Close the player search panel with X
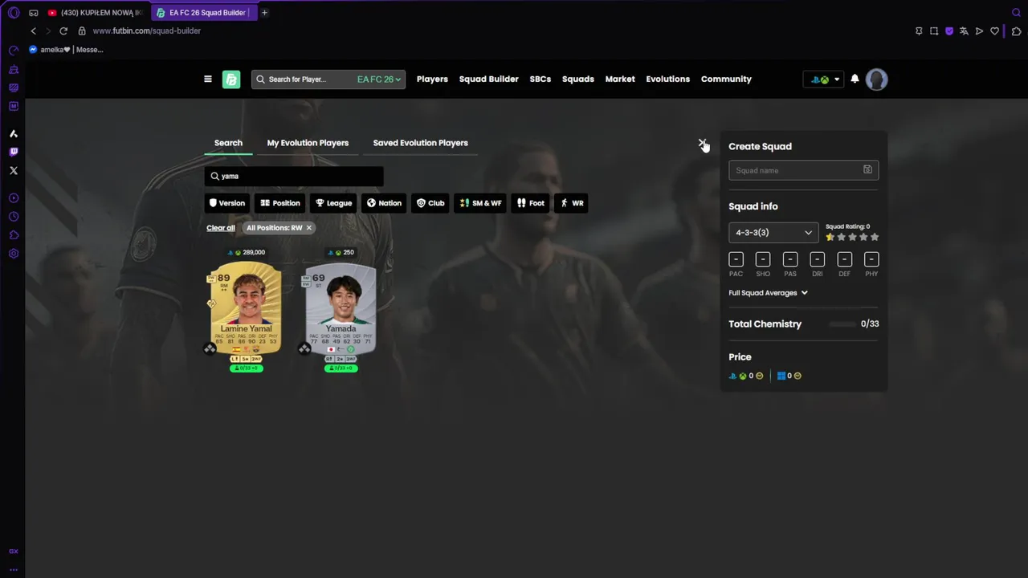1028x578 pixels. 702,143
